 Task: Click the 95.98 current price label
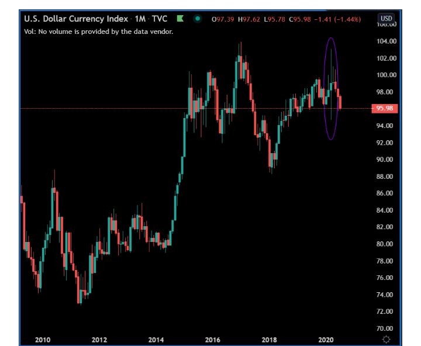point(385,108)
